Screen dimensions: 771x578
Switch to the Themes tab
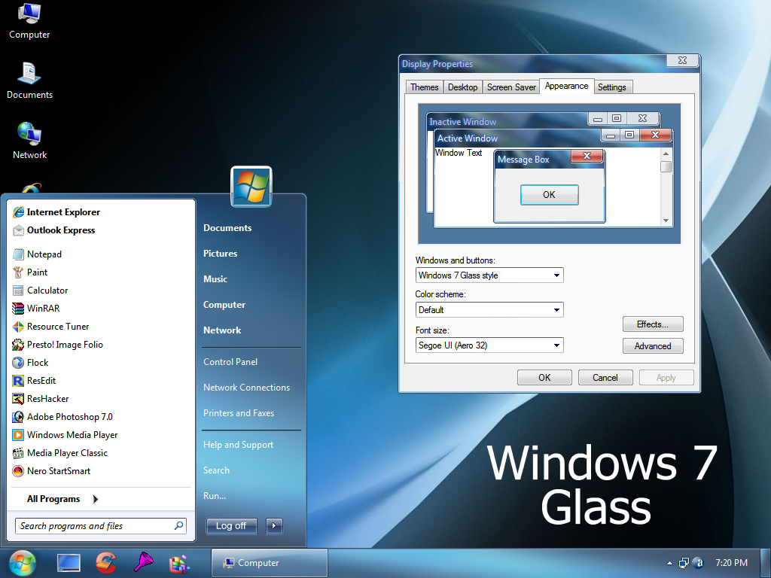424,87
